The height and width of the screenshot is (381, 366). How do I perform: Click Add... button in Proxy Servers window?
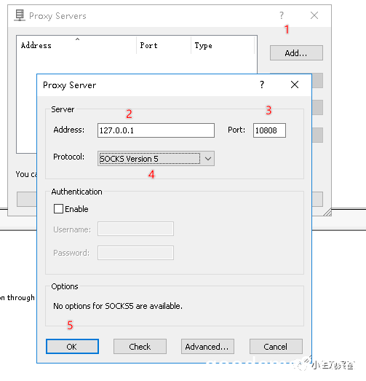point(296,52)
